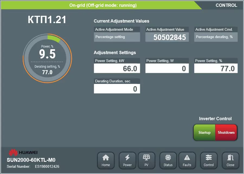Click the Huawei logo
The image size is (244, 174).
tap(23, 153)
